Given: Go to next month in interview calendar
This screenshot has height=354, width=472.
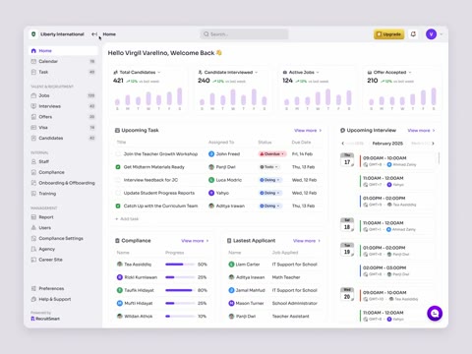Looking at the screenshot, I should click(x=433, y=144).
